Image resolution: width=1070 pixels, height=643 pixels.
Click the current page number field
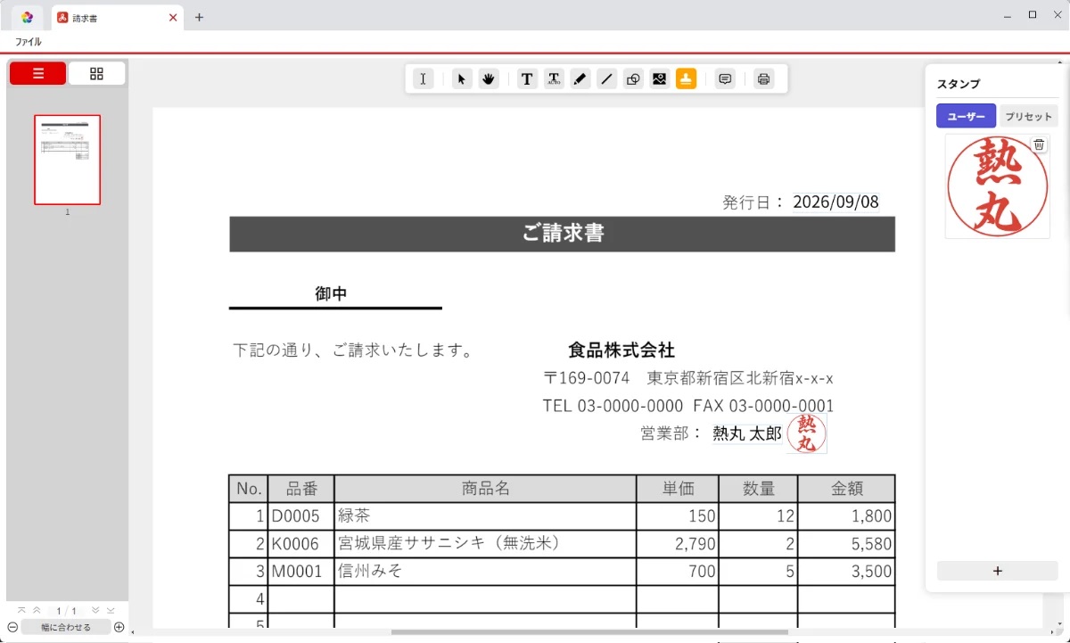61,611
